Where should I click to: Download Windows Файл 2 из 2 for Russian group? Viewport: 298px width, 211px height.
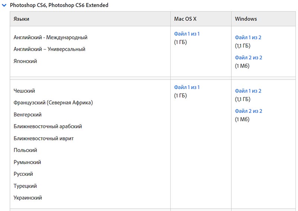click(x=248, y=111)
